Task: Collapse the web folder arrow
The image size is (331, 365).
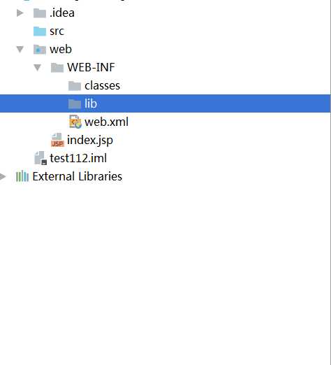Action: click(20, 49)
